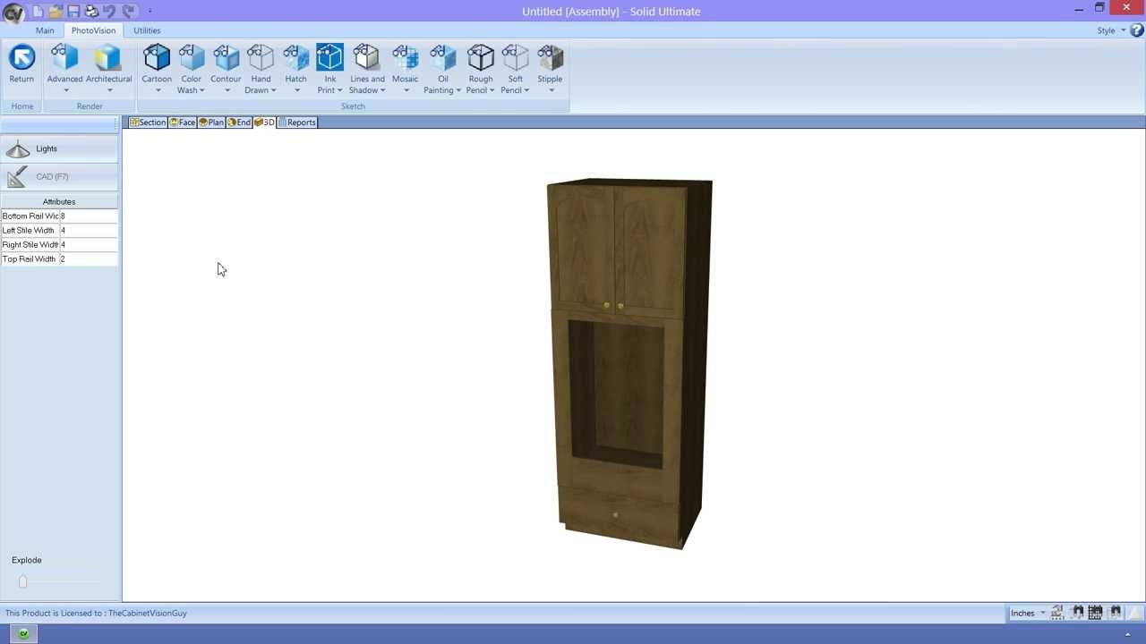Edit the Left Stile Width value field
The width and height of the screenshot is (1146, 644).
click(89, 231)
